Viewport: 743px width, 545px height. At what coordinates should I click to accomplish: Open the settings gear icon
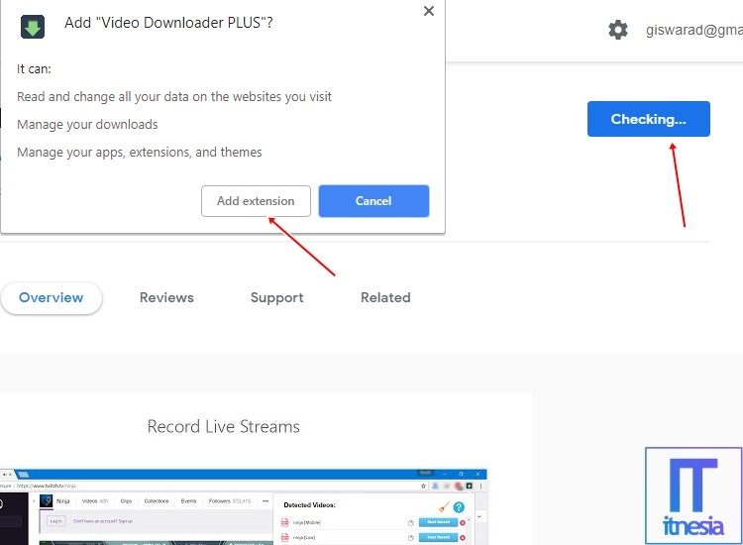pos(618,30)
